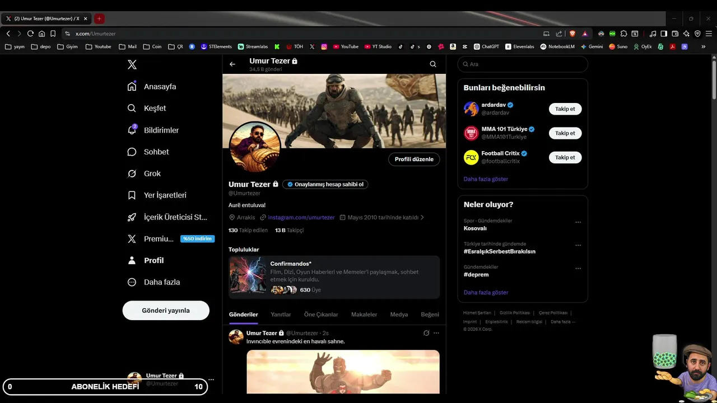Image resolution: width=717 pixels, height=403 pixels.
Task: Open Sohbet messages
Action: click(148, 152)
